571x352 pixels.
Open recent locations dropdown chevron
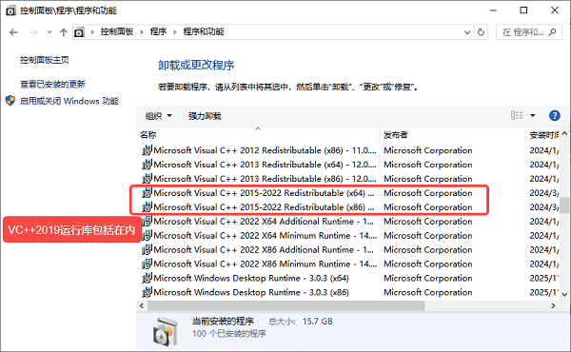pos(49,32)
